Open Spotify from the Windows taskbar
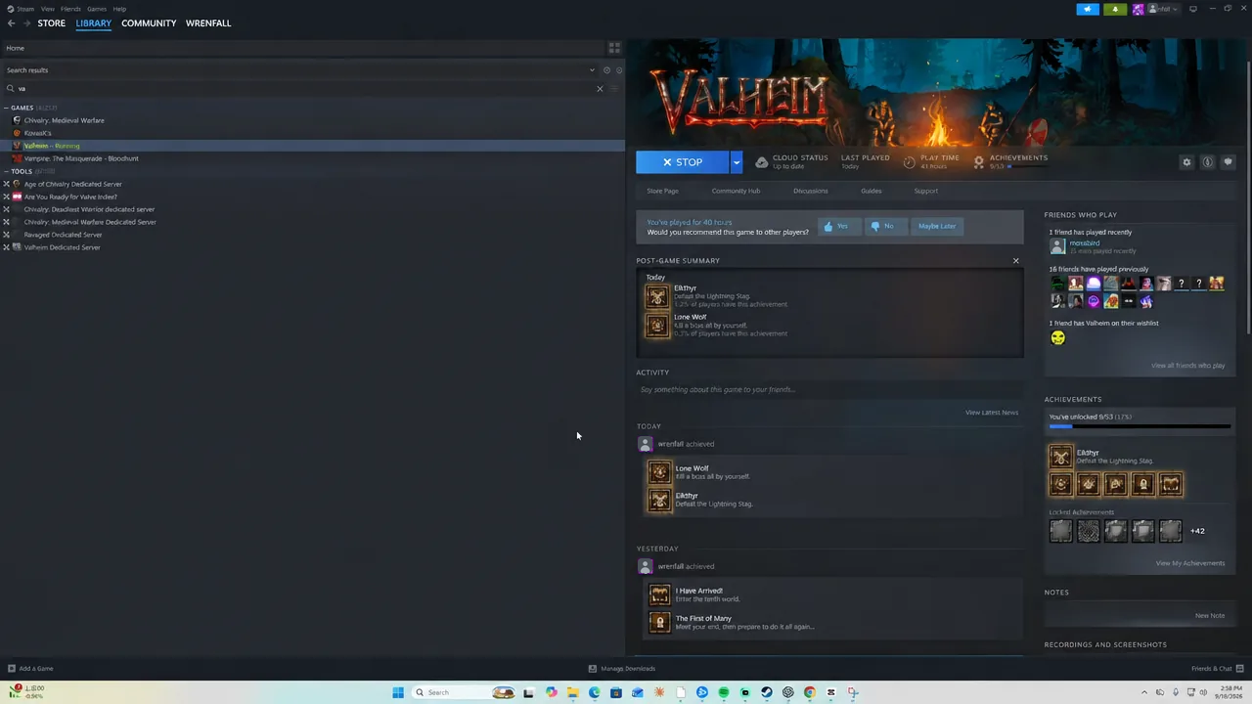 (x=724, y=692)
